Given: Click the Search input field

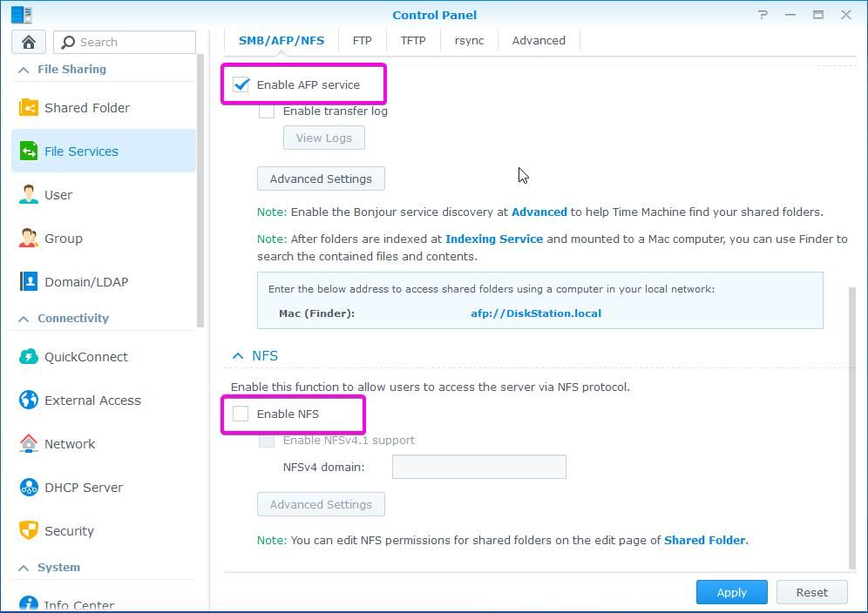Looking at the screenshot, I should click(x=125, y=42).
